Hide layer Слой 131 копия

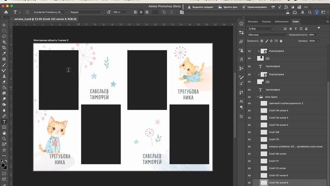250,168
